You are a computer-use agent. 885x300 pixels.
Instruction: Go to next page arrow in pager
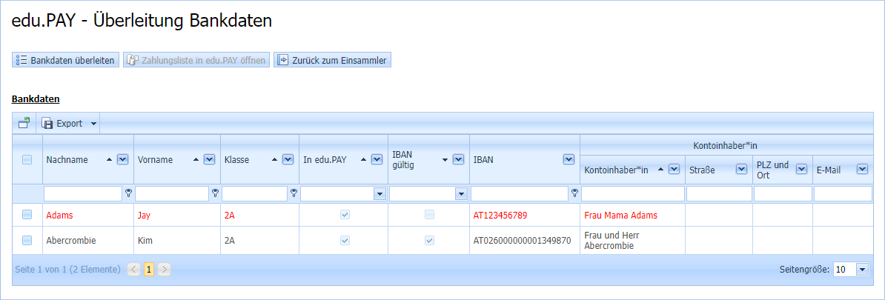164,270
